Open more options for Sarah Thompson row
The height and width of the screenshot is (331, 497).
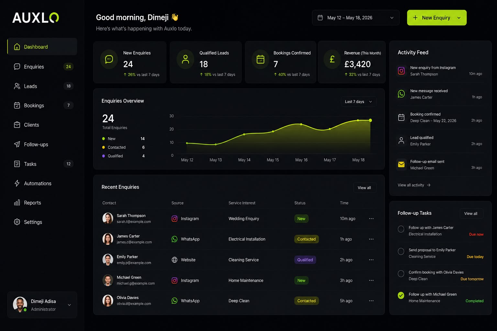[x=371, y=219]
